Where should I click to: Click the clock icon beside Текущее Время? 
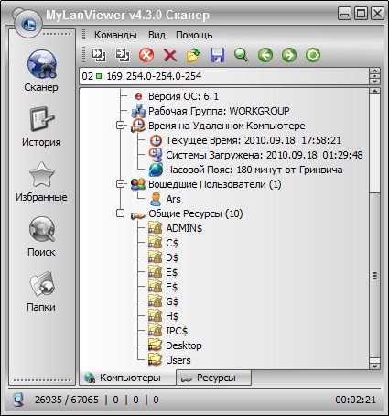point(156,140)
